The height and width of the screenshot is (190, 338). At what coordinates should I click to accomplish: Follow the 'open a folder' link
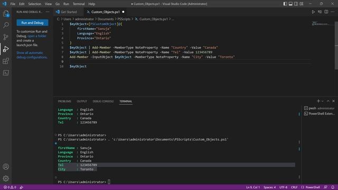click(37, 36)
